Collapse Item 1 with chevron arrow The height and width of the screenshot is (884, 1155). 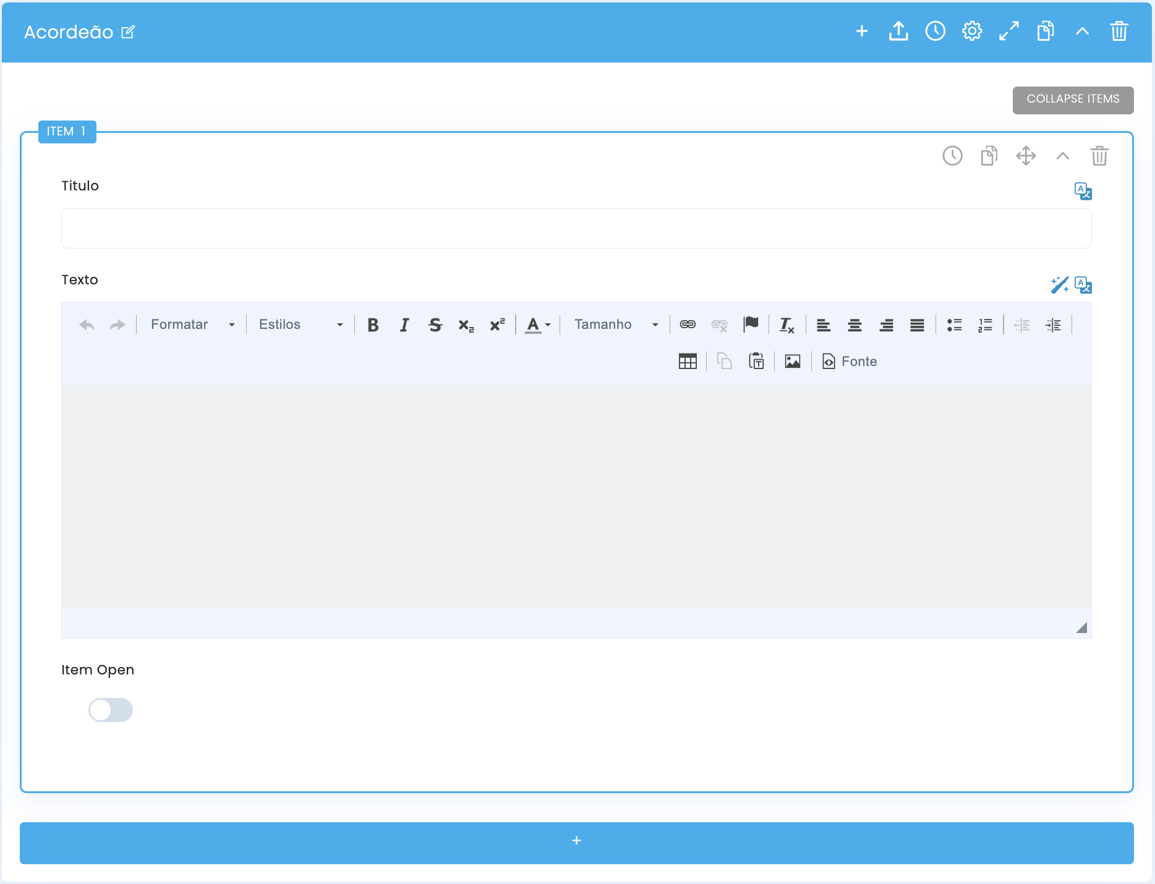pos(1063,156)
